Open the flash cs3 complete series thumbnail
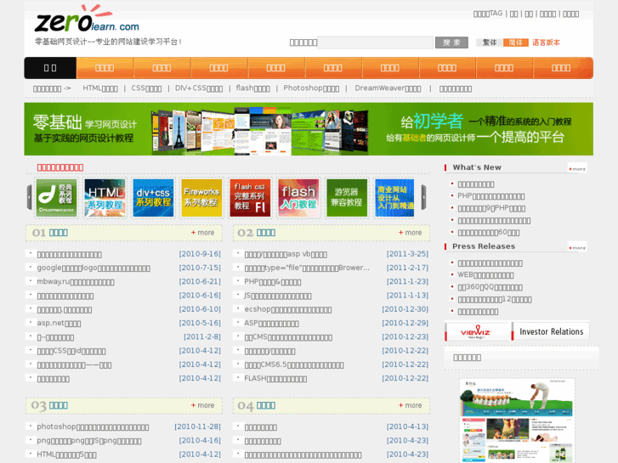 click(x=250, y=197)
